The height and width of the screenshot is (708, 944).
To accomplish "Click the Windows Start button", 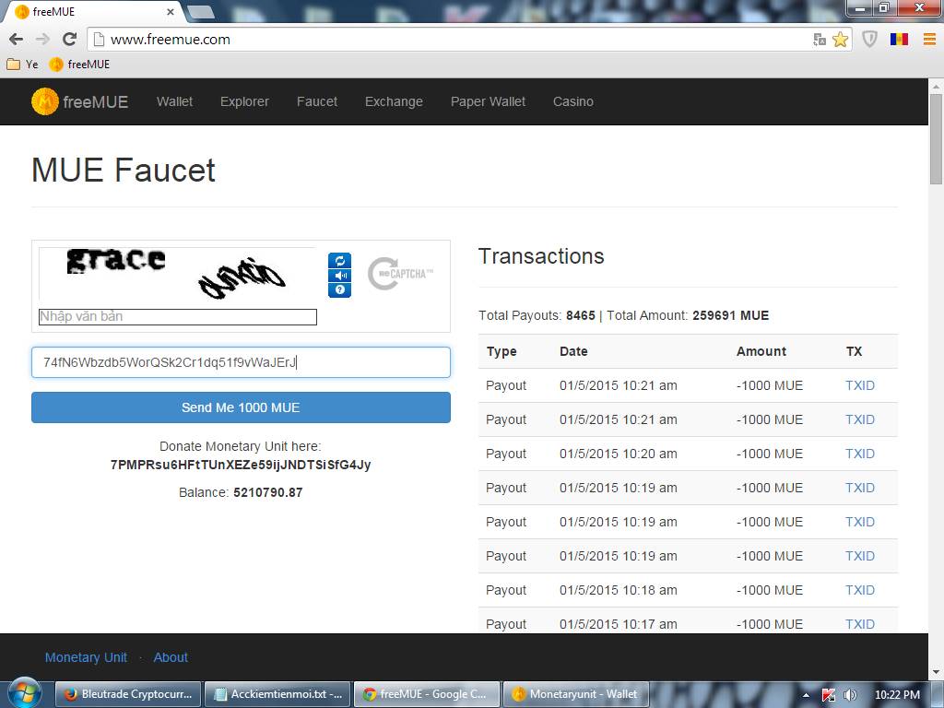I will (24, 694).
